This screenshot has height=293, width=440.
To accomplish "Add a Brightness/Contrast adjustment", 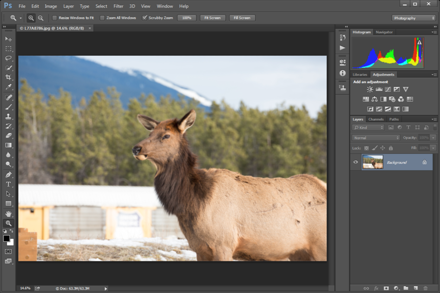I will (370, 89).
